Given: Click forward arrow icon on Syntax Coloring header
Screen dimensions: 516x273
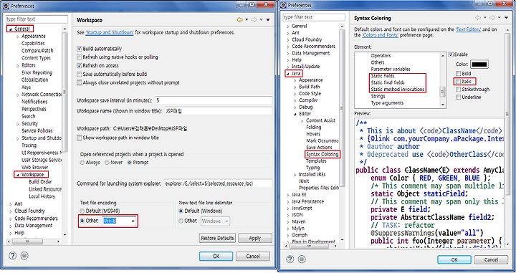Looking at the screenshot, I should 492,18.
